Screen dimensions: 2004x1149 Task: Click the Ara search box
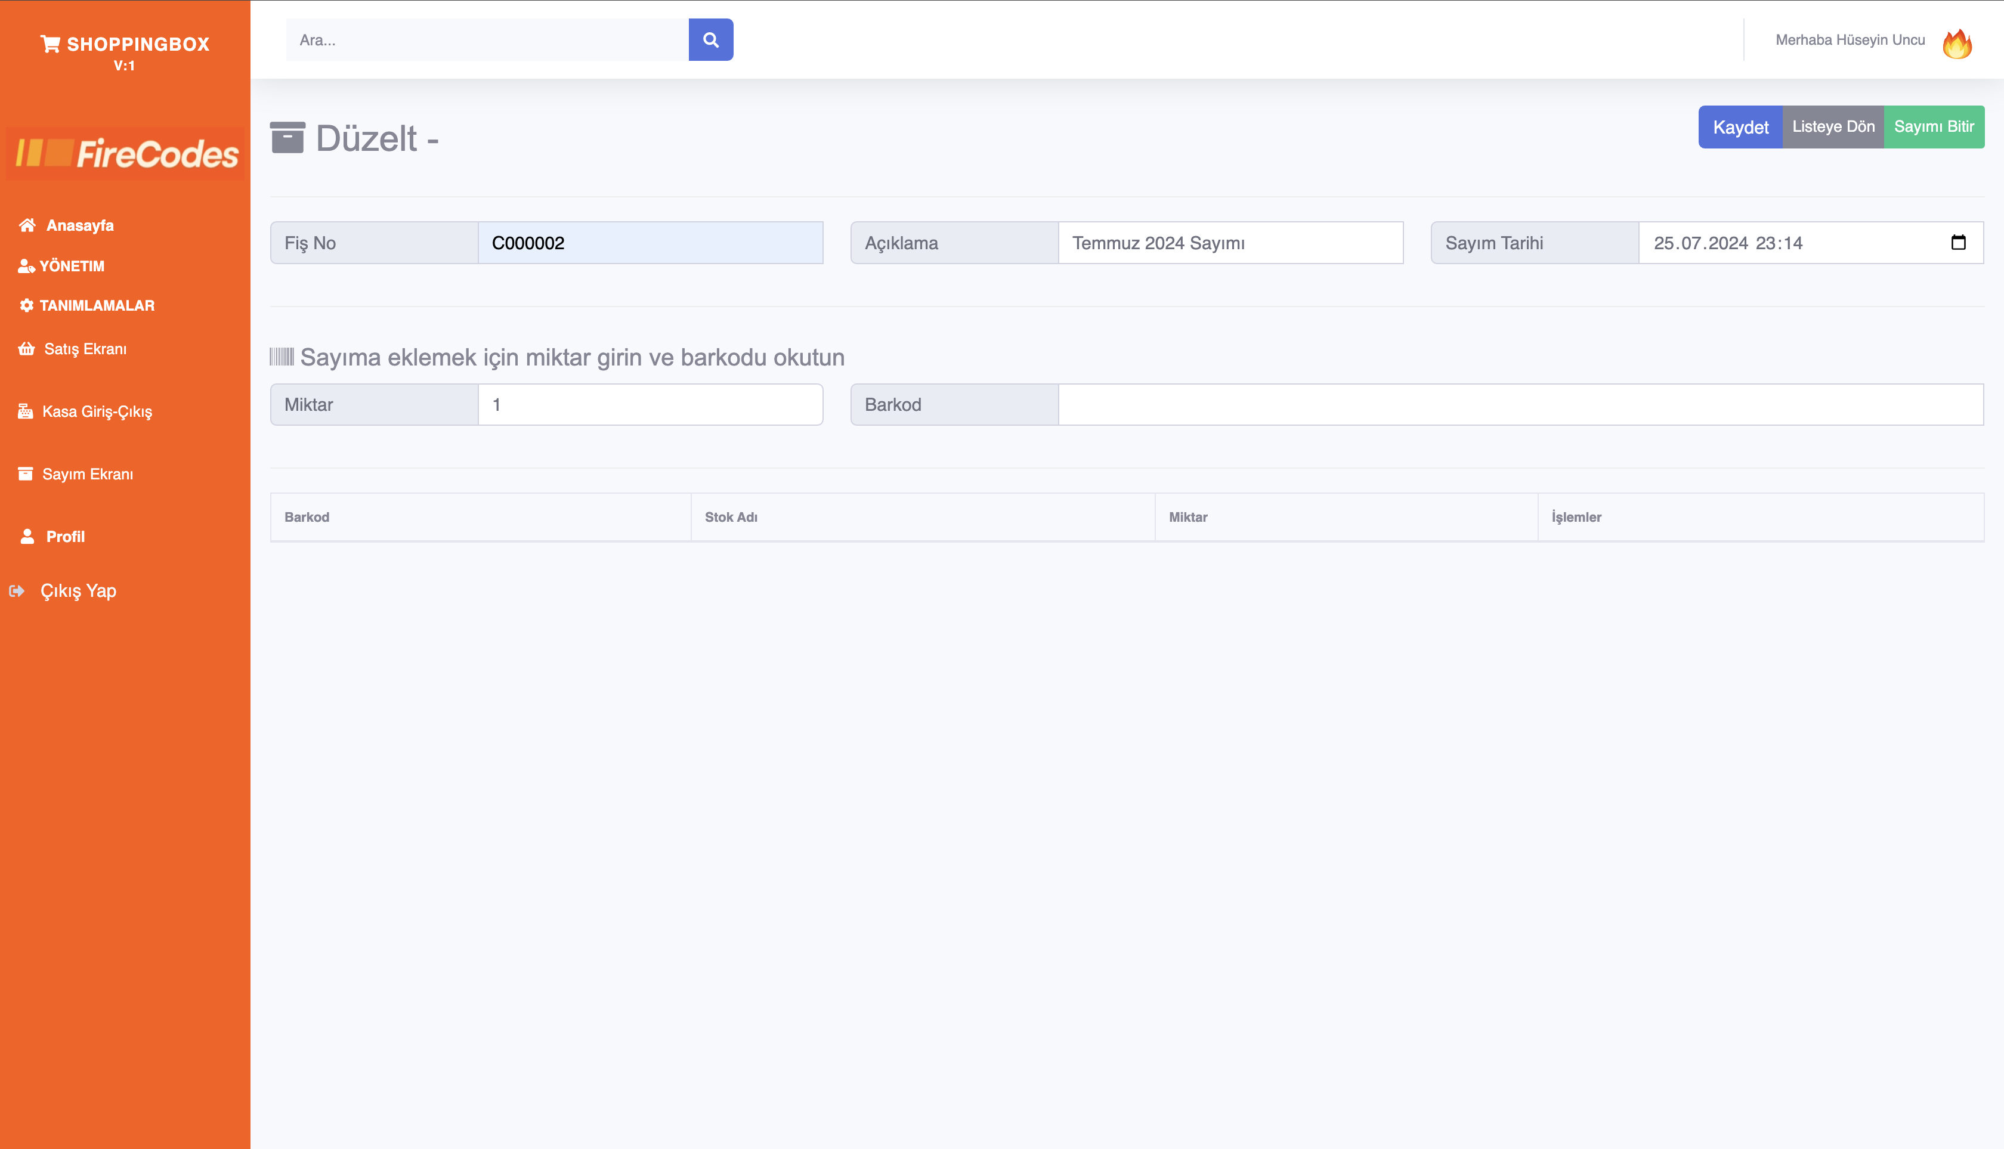[487, 39]
